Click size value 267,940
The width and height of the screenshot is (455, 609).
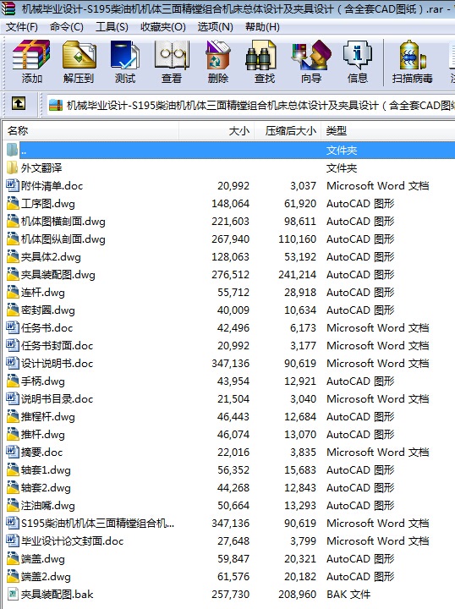tap(230, 239)
